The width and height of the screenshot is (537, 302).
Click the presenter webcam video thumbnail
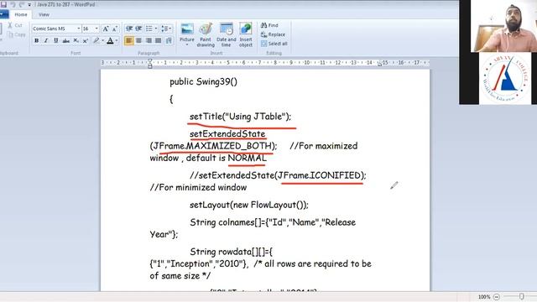[x=503, y=26]
